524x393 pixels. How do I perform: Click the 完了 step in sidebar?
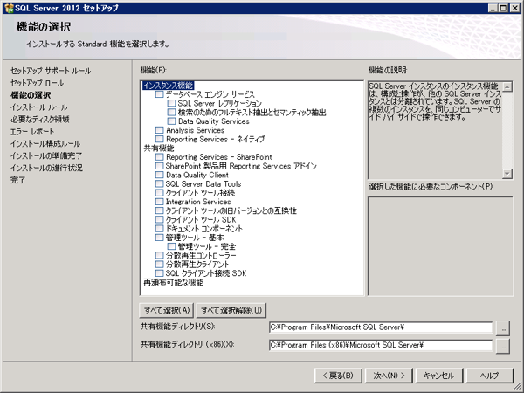click(x=17, y=180)
